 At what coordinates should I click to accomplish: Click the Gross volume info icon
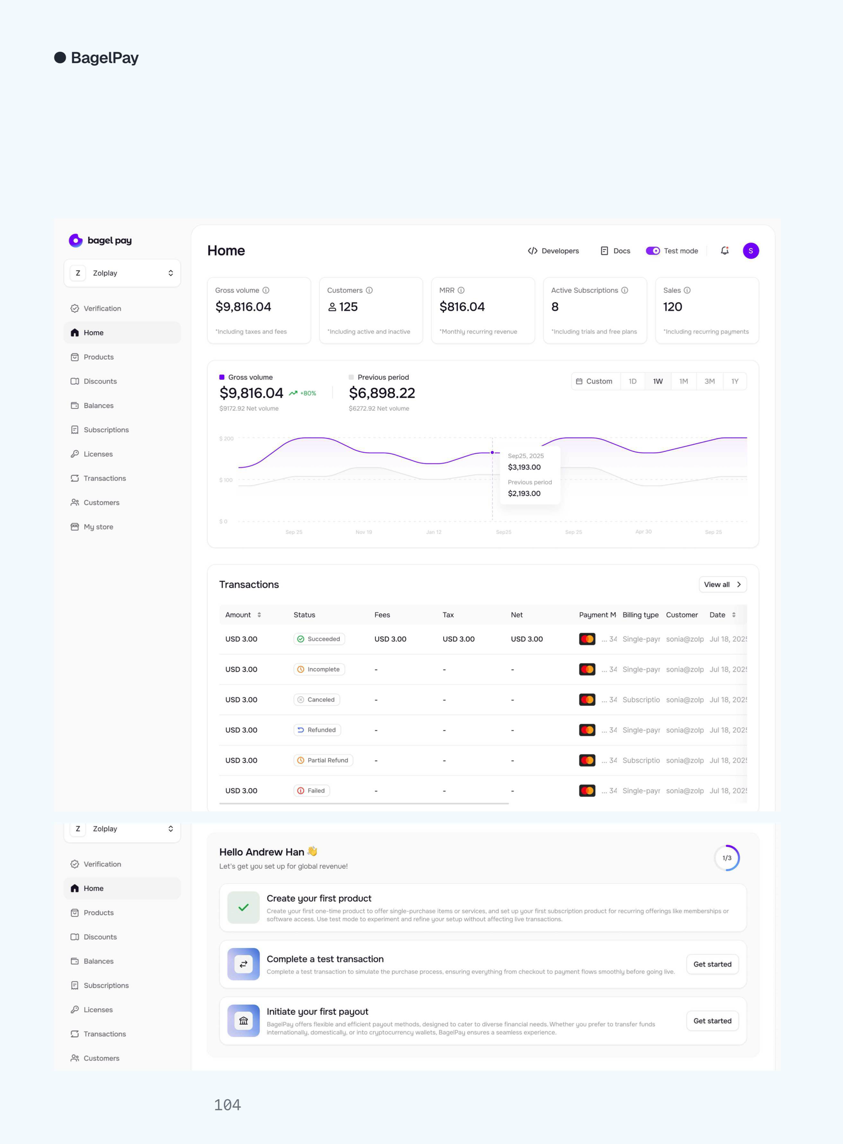266,290
